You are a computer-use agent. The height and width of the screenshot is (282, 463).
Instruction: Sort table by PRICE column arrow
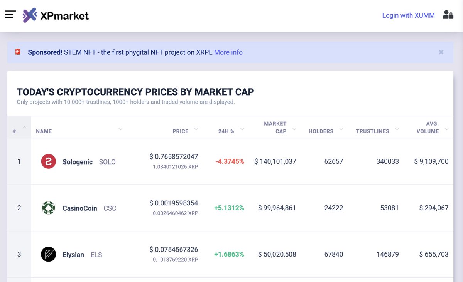pos(196,129)
